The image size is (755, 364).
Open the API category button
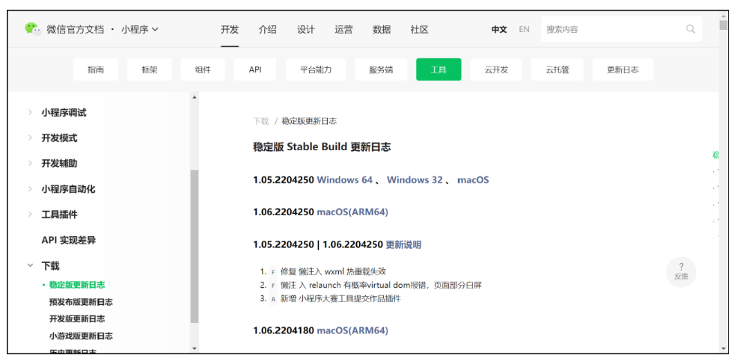click(x=255, y=70)
